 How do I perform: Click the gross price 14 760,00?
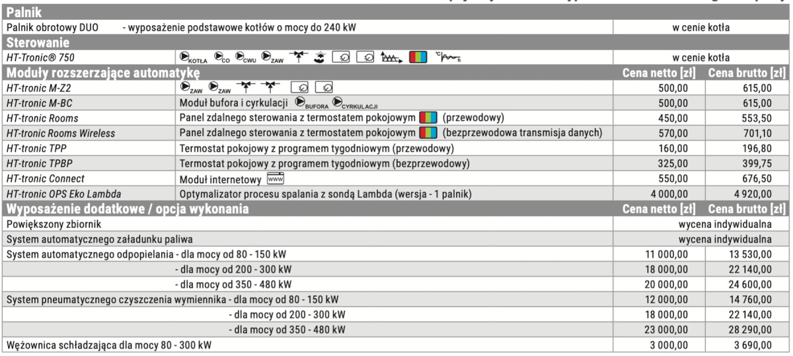[x=749, y=299]
